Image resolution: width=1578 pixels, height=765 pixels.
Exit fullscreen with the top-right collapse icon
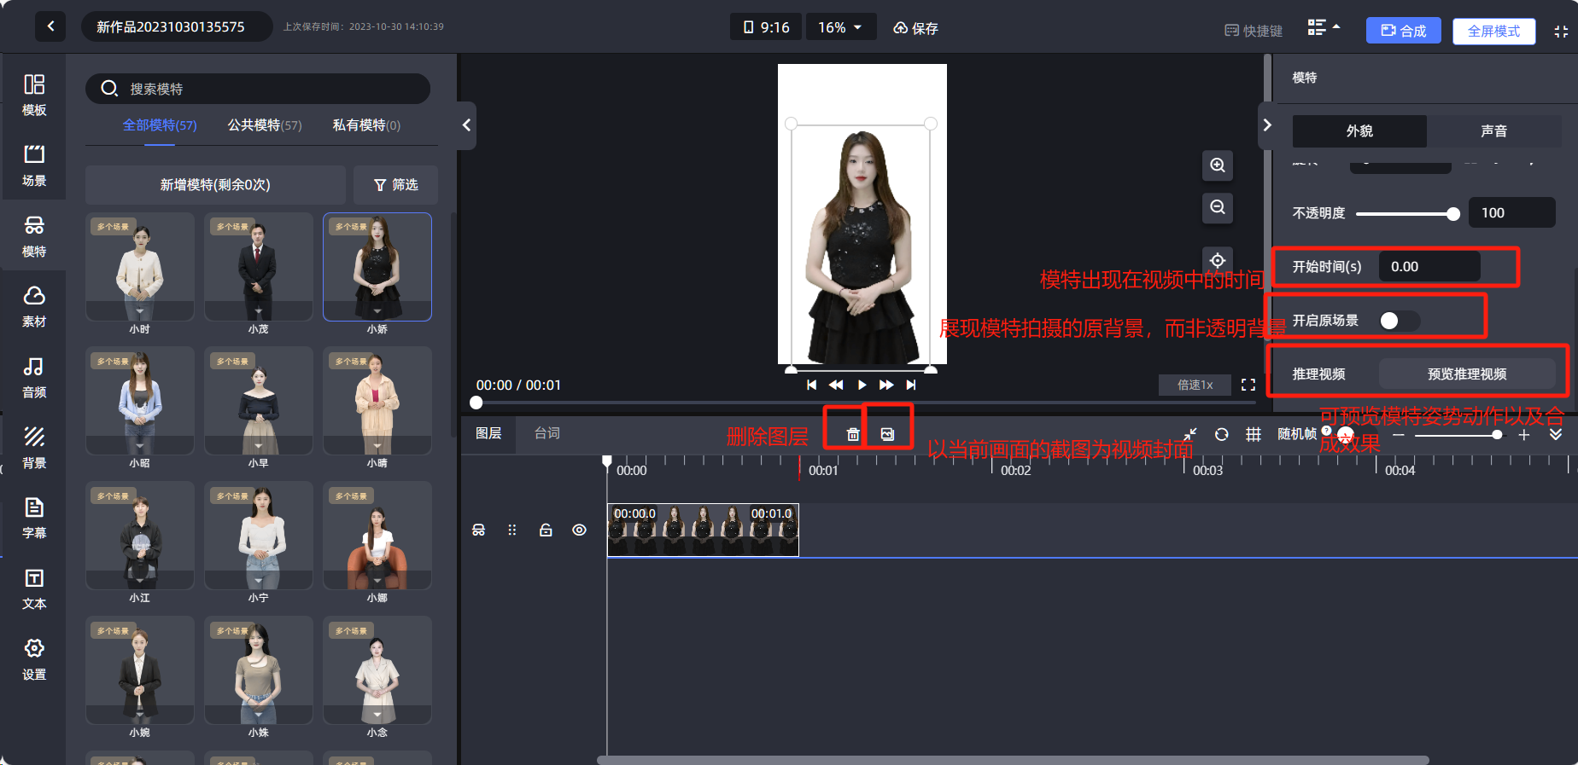pos(1561,31)
